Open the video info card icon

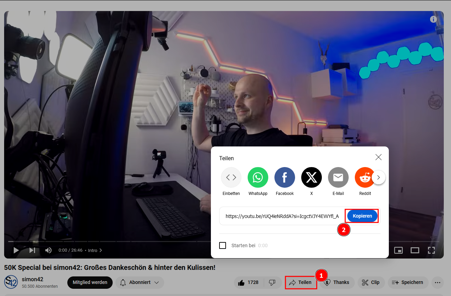[x=433, y=19]
